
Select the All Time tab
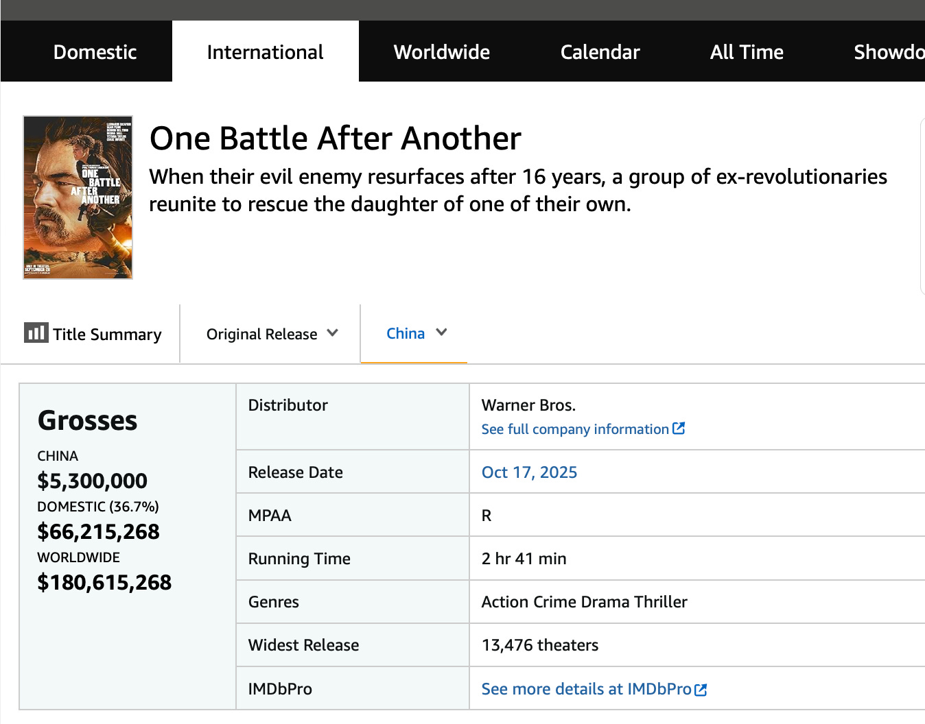[747, 52]
